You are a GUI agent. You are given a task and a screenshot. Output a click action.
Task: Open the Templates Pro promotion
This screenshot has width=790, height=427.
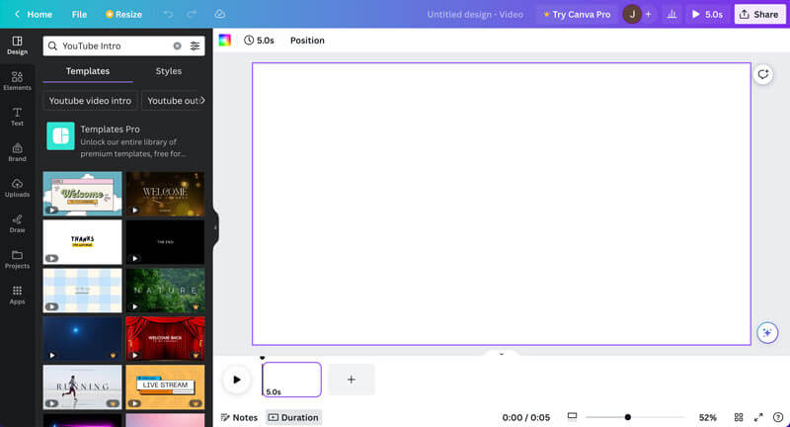tap(124, 140)
